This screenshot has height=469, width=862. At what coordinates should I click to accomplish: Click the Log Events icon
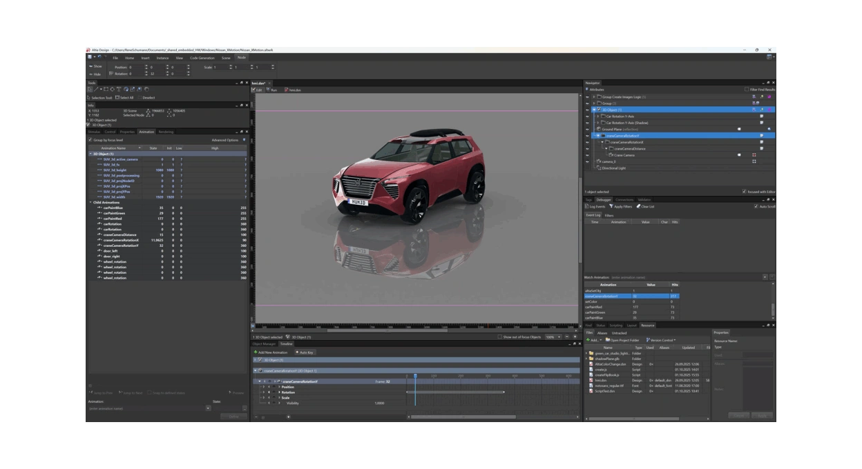pos(587,206)
